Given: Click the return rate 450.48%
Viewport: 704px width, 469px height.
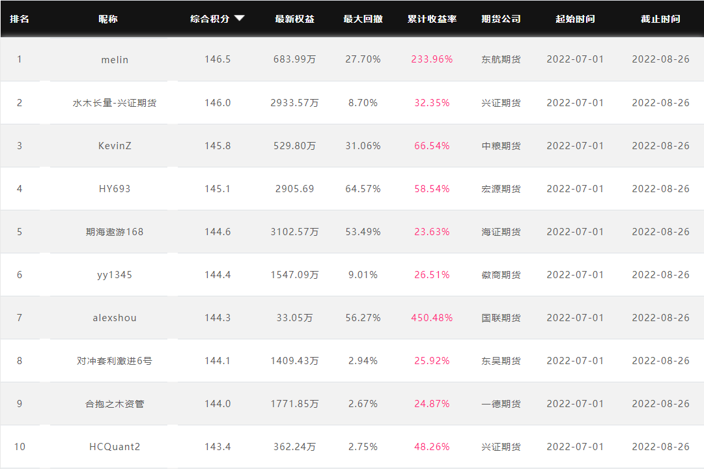Looking at the screenshot, I should pos(432,318).
